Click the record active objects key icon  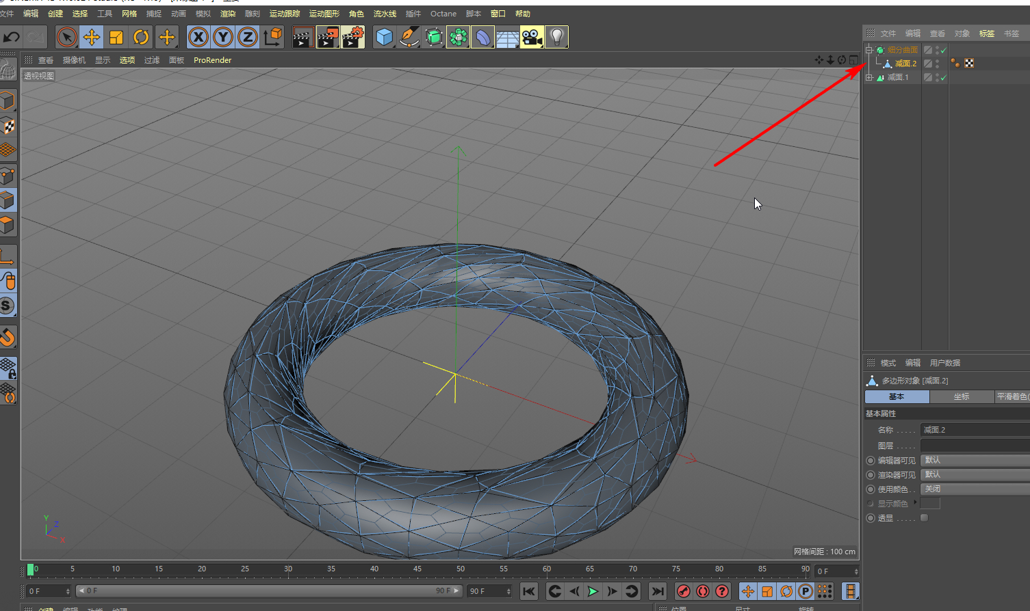coord(683,591)
